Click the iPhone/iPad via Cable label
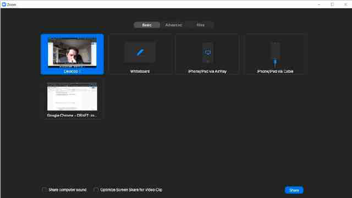This screenshot has width=352, height=198. [275, 71]
